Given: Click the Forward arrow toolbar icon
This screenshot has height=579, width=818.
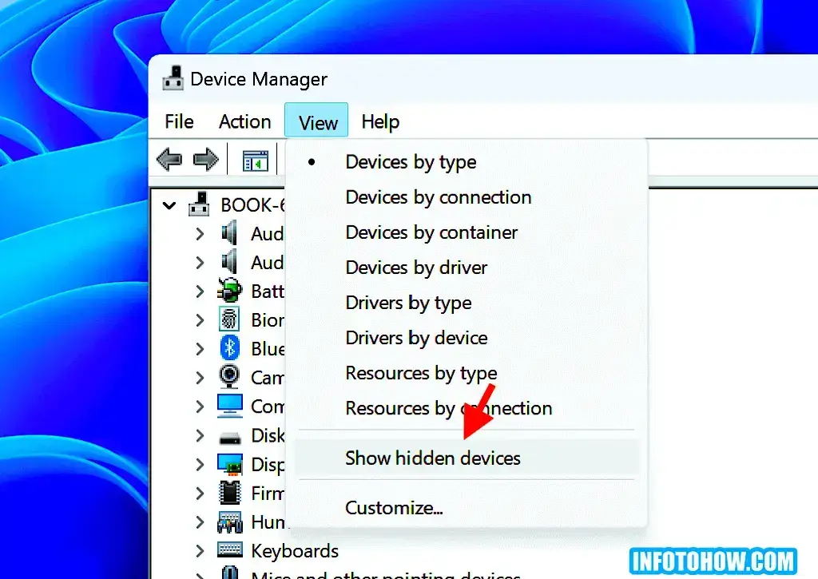Looking at the screenshot, I should (x=205, y=159).
